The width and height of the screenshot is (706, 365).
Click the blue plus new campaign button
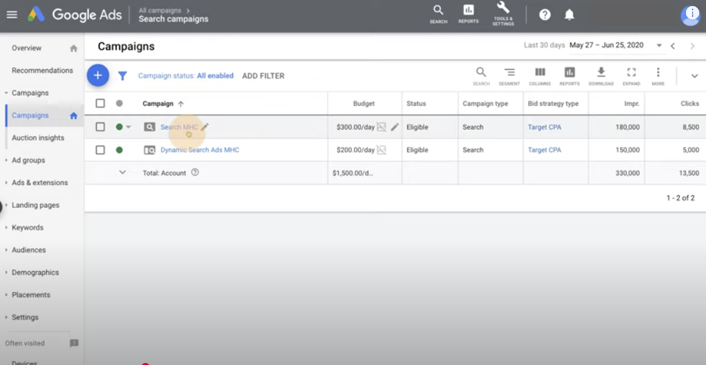click(98, 75)
